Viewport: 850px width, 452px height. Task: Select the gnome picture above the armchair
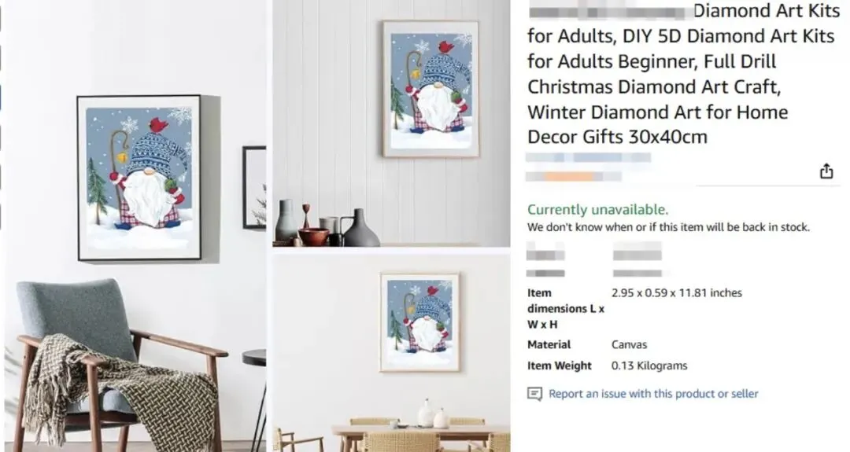pyautogui.click(x=139, y=178)
